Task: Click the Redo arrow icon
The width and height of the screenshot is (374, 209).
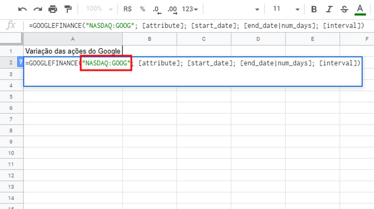Action: 38,9
